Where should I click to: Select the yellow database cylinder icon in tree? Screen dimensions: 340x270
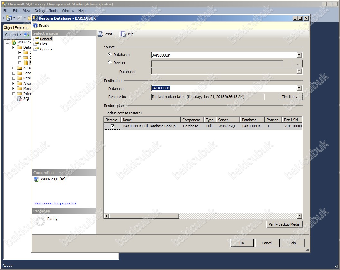click(26, 63)
